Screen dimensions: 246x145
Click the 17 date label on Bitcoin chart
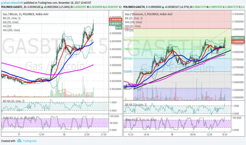(19, 134)
